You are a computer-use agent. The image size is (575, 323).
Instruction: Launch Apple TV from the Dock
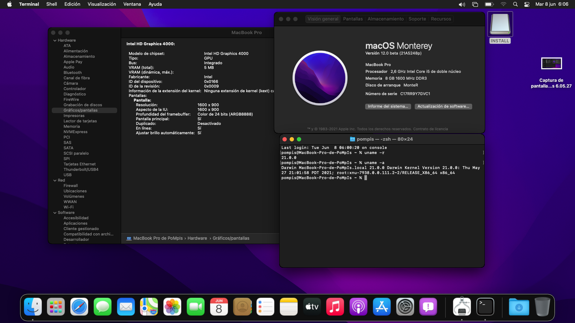pyautogui.click(x=312, y=307)
